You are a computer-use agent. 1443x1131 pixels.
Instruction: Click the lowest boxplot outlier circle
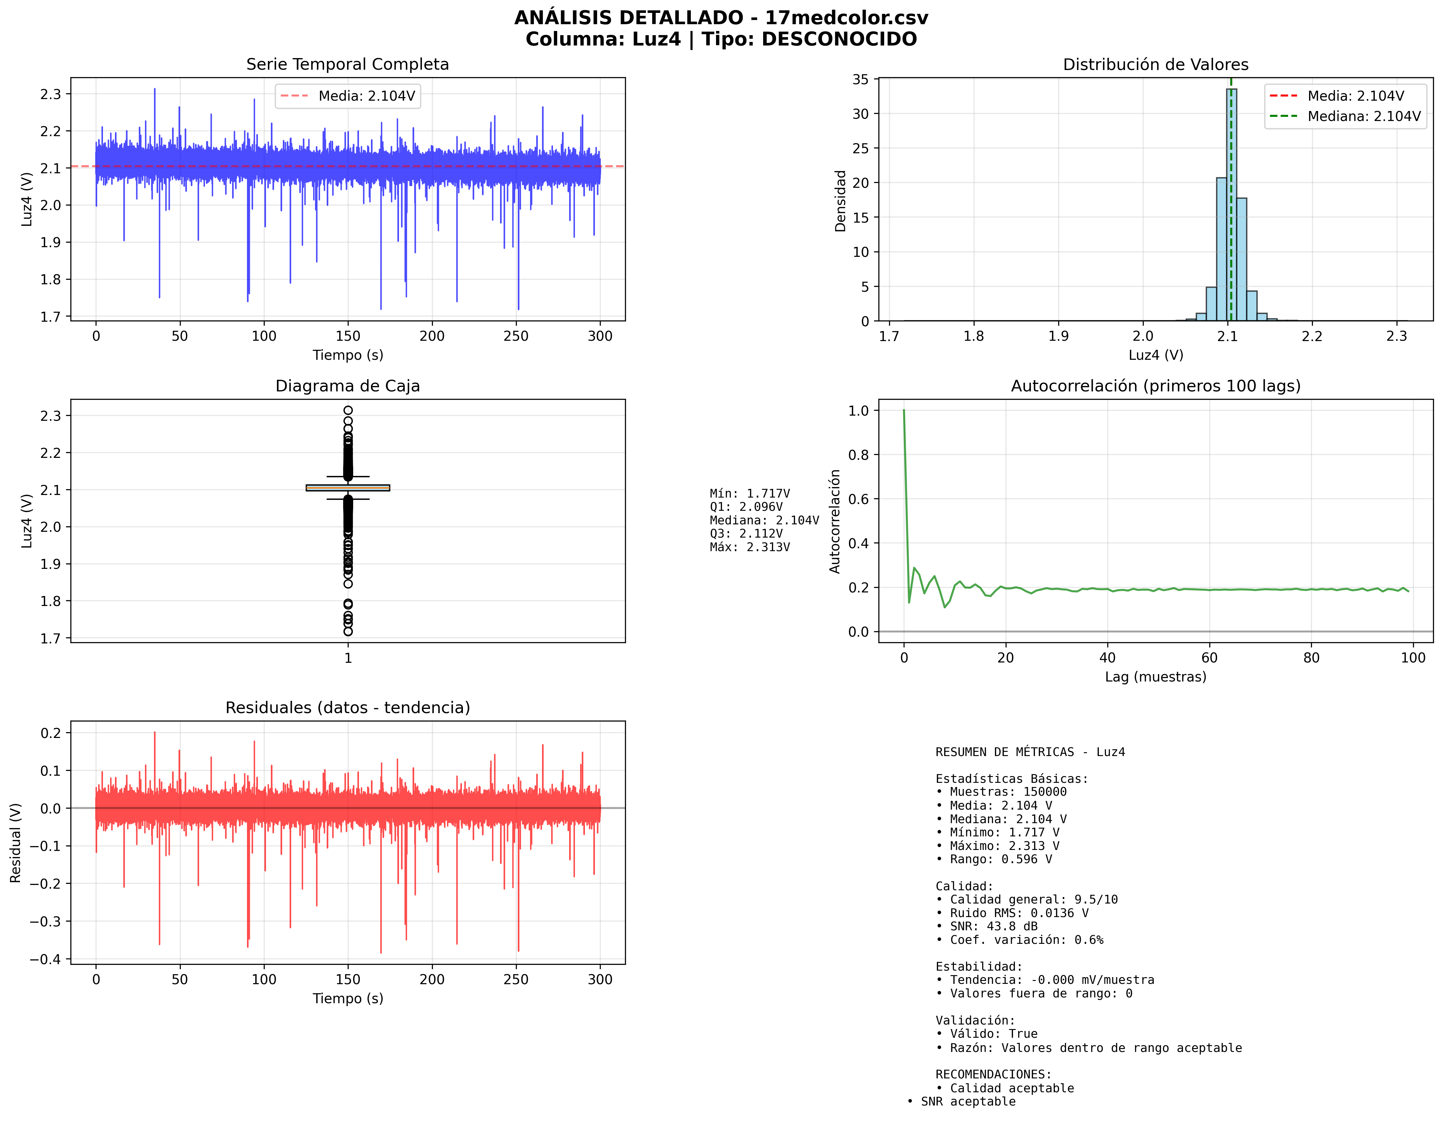[348, 632]
